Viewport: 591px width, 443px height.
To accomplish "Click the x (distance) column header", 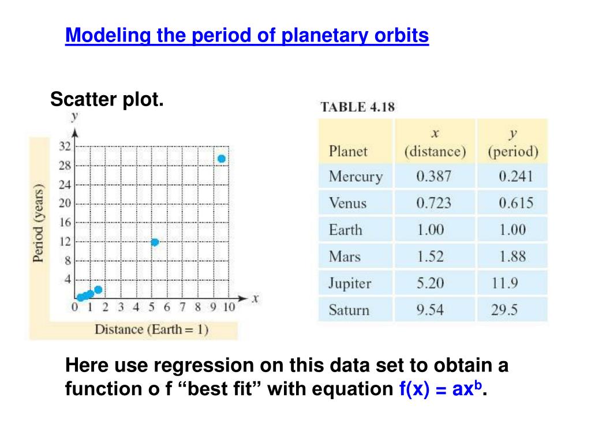I will pos(435,142).
